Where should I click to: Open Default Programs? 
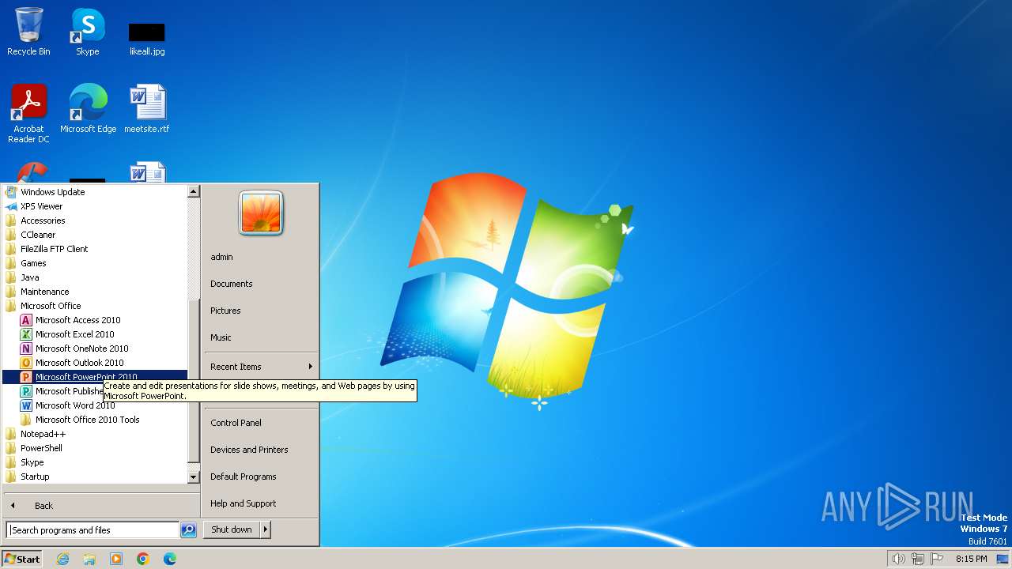tap(244, 477)
